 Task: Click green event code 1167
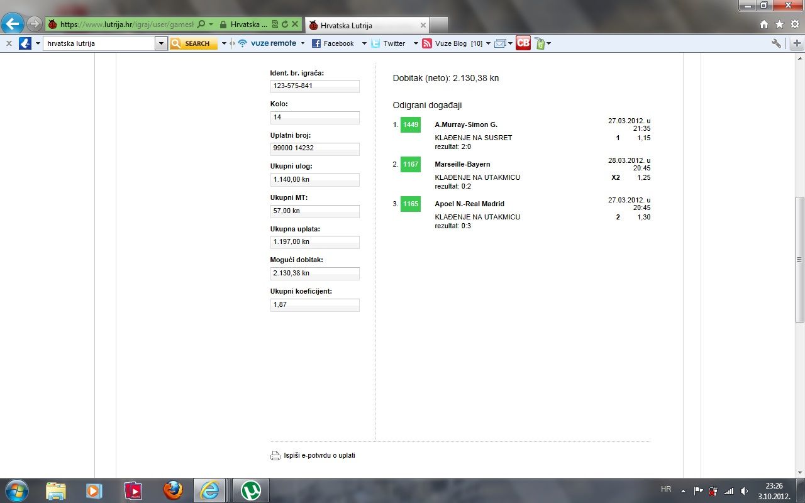click(x=411, y=164)
